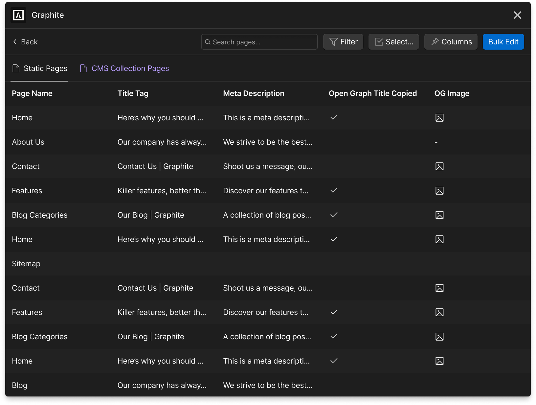Click first Home 'This is a meta descripti...'

point(266,118)
